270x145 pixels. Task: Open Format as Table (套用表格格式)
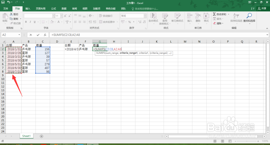point(165,19)
